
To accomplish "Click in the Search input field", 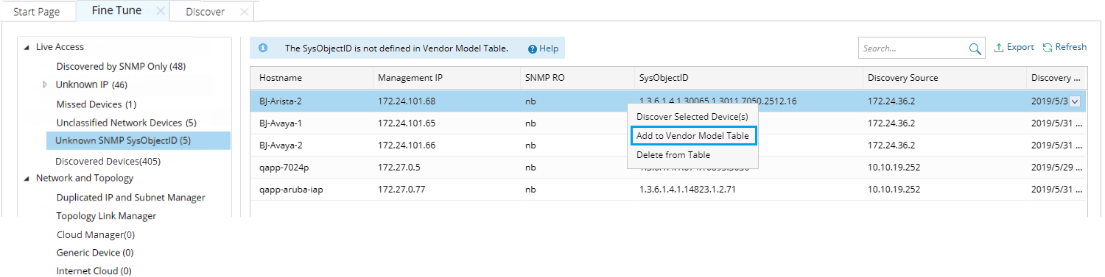I will tap(913, 48).
